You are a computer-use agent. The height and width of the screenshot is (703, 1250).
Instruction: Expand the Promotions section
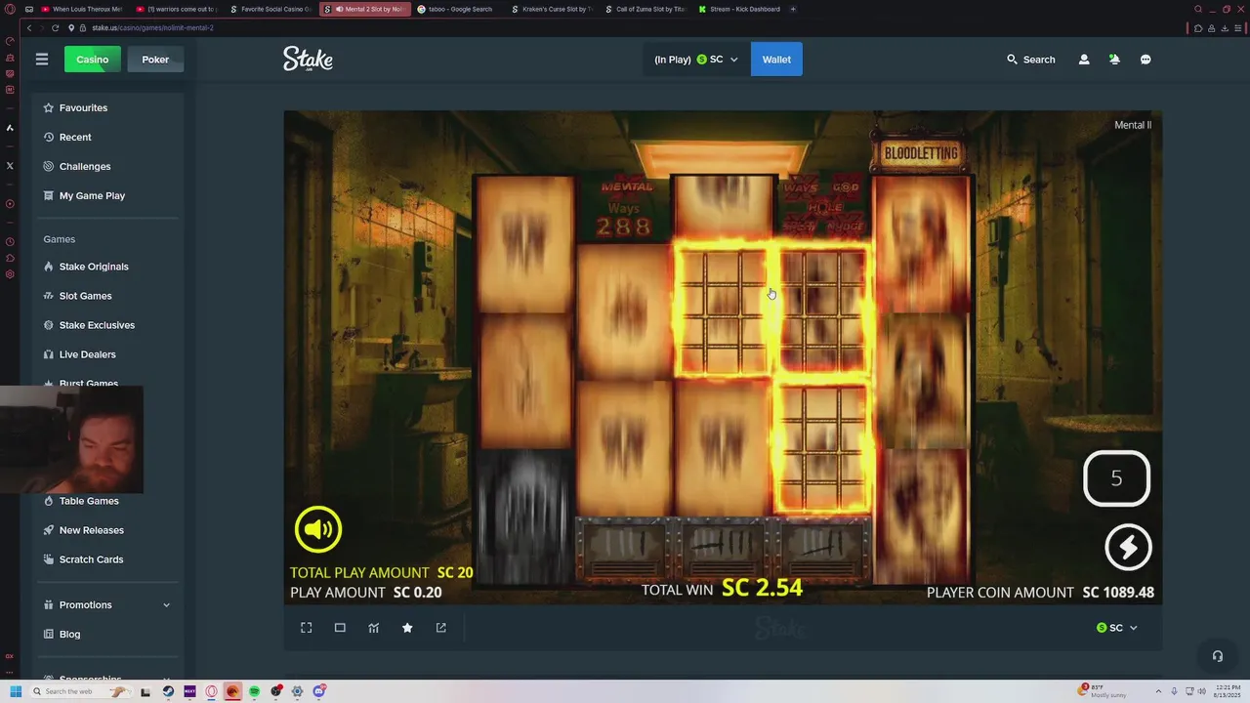(109, 604)
